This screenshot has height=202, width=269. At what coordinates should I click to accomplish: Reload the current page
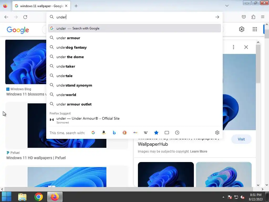pos(25,17)
